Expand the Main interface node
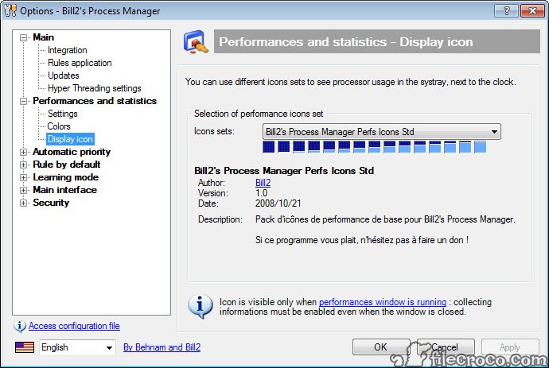Screen dimensions: 549x368 coord(23,190)
